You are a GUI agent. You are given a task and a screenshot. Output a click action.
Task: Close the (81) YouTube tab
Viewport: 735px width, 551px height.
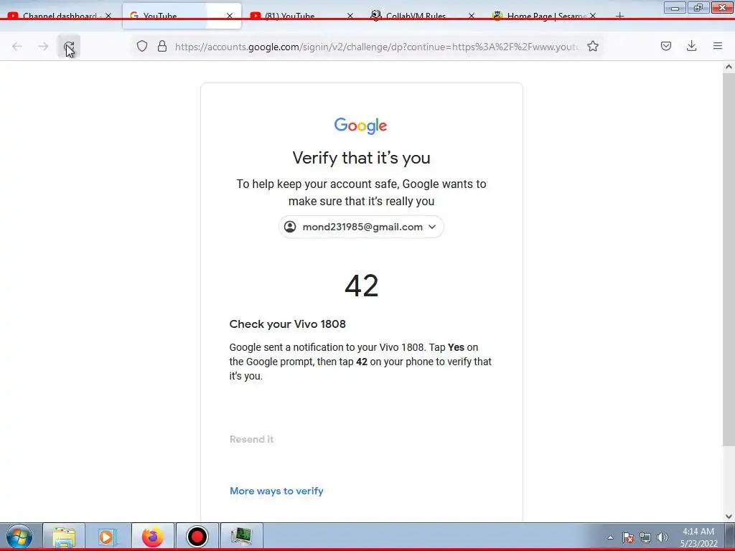click(x=350, y=16)
